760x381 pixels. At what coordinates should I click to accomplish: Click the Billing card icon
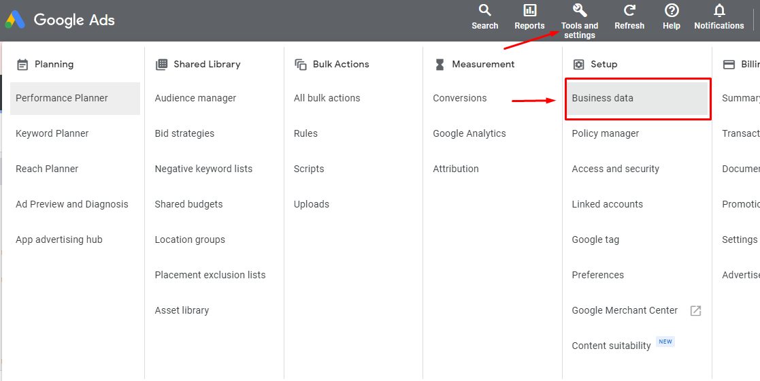[x=729, y=65]
